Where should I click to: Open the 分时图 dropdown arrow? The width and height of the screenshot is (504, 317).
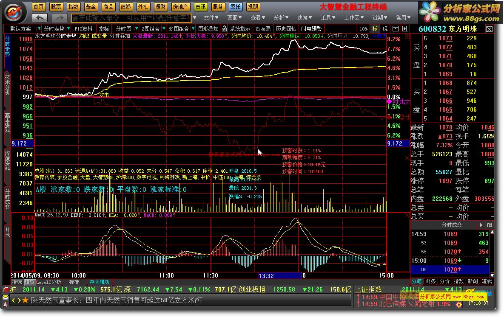point(137,28)
